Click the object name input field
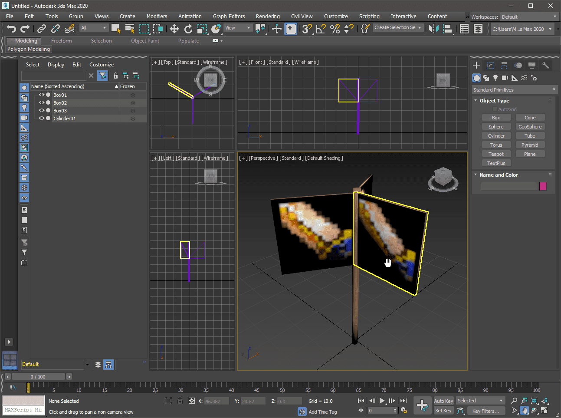The height and width of the screenshot is (418, 561). click(x=509, y=186)
